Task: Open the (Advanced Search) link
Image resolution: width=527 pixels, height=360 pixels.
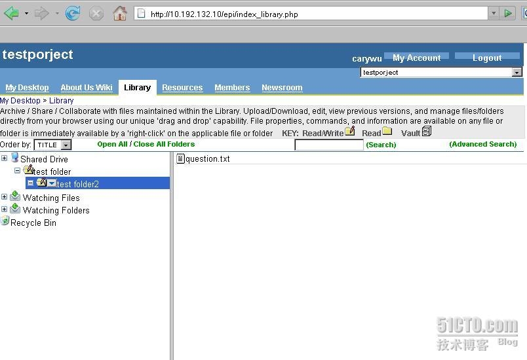Action: pos(483,144)
